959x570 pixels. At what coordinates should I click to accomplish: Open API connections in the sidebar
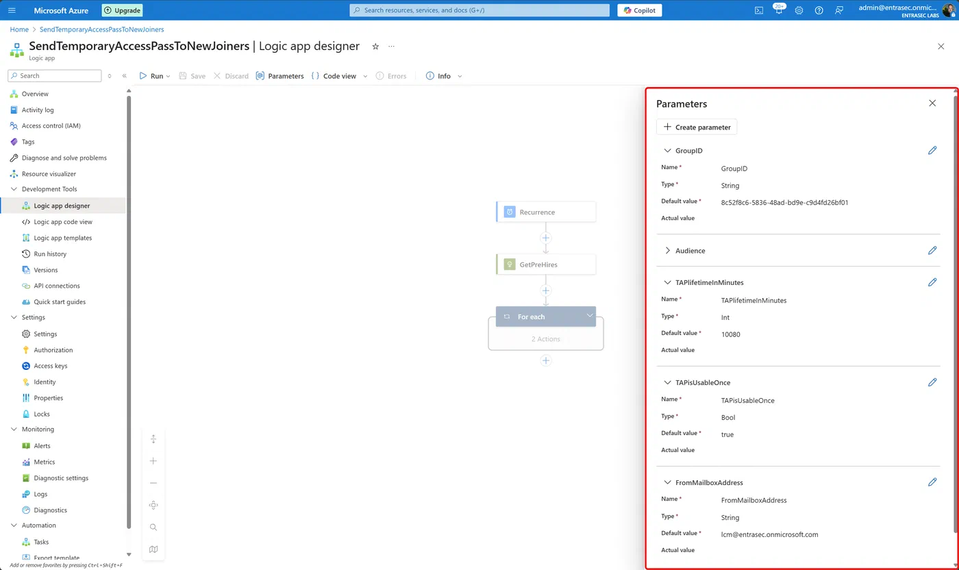coord(57,286)
